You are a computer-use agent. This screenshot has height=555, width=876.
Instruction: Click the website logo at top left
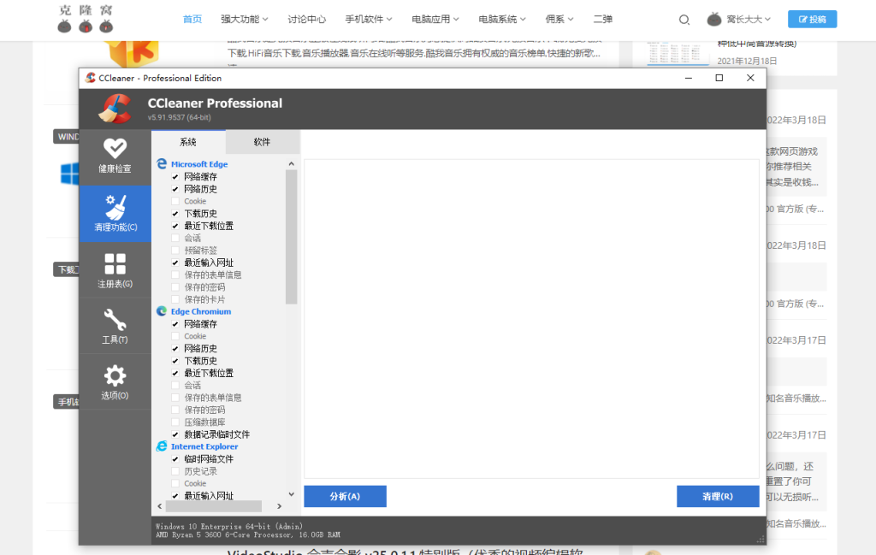pyautogui.click(x=86, y=19)
